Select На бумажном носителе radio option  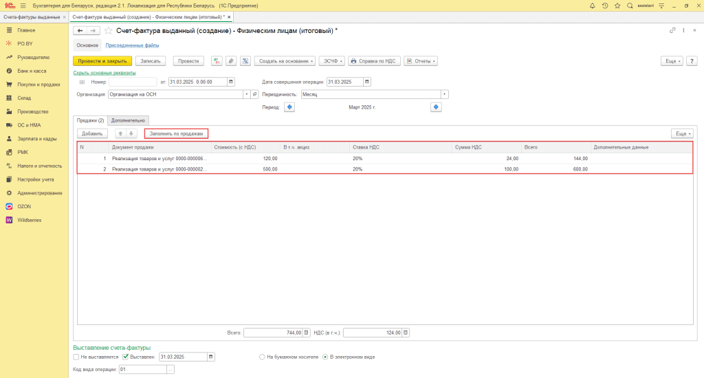[x=262, y=357]
